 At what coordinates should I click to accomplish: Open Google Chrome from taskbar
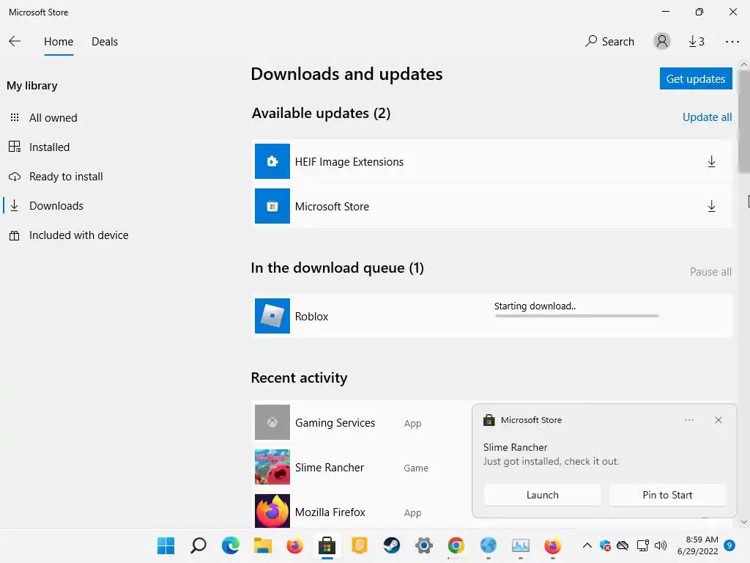tap(456, 545)
